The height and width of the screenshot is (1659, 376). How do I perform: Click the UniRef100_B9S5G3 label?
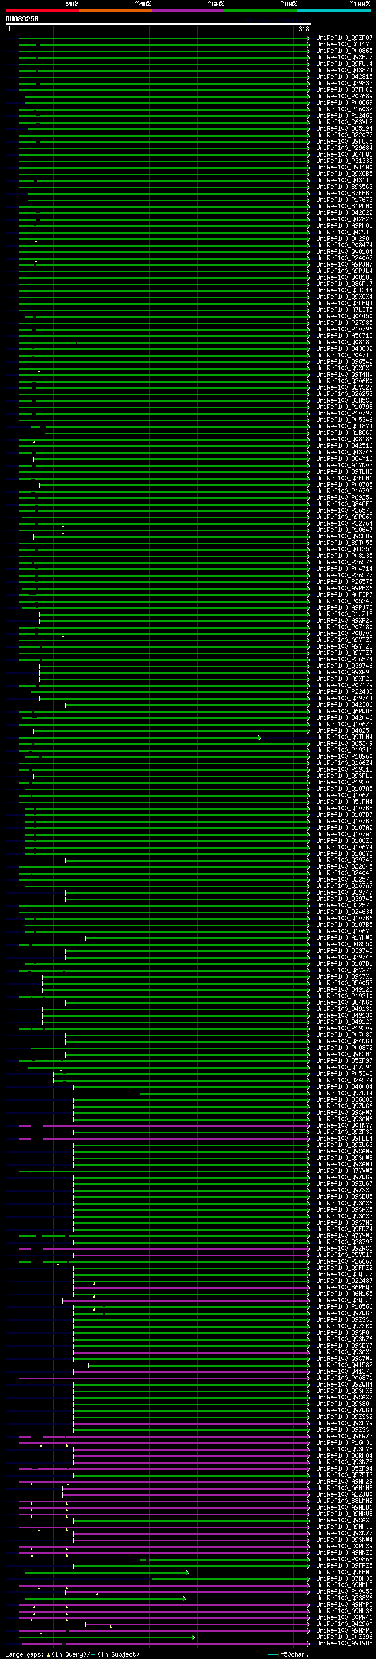tap(344, 187)
